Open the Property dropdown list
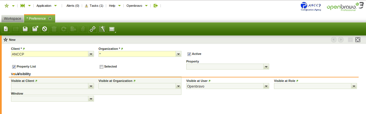The height and width of the screenshot is (114, 366). click(x=266, y=67)
